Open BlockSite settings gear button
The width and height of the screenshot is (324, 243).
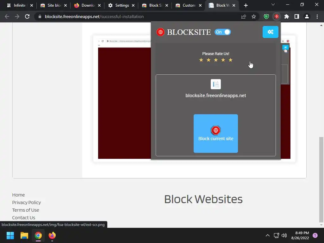click(270, 32)
